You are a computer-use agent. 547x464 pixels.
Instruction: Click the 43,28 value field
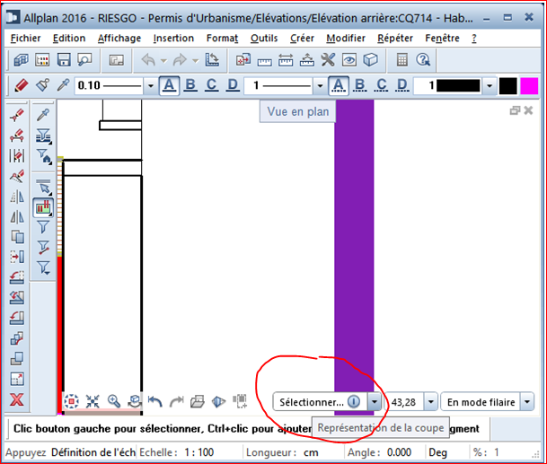(x=404, y=402)
